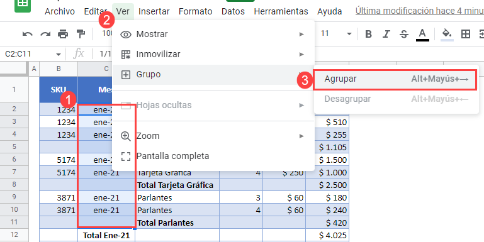The height and width of the screenshot is (242, 484).
Task: Click the Total Tarjeta Gráfica cell
Action: click(177, 185)
